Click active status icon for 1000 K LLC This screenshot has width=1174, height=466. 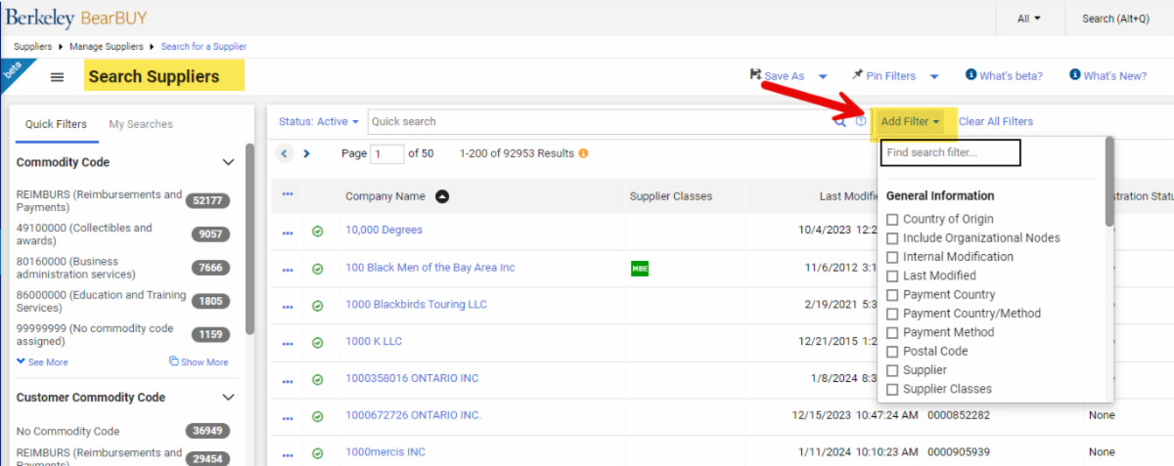click(x=317, y=343)
